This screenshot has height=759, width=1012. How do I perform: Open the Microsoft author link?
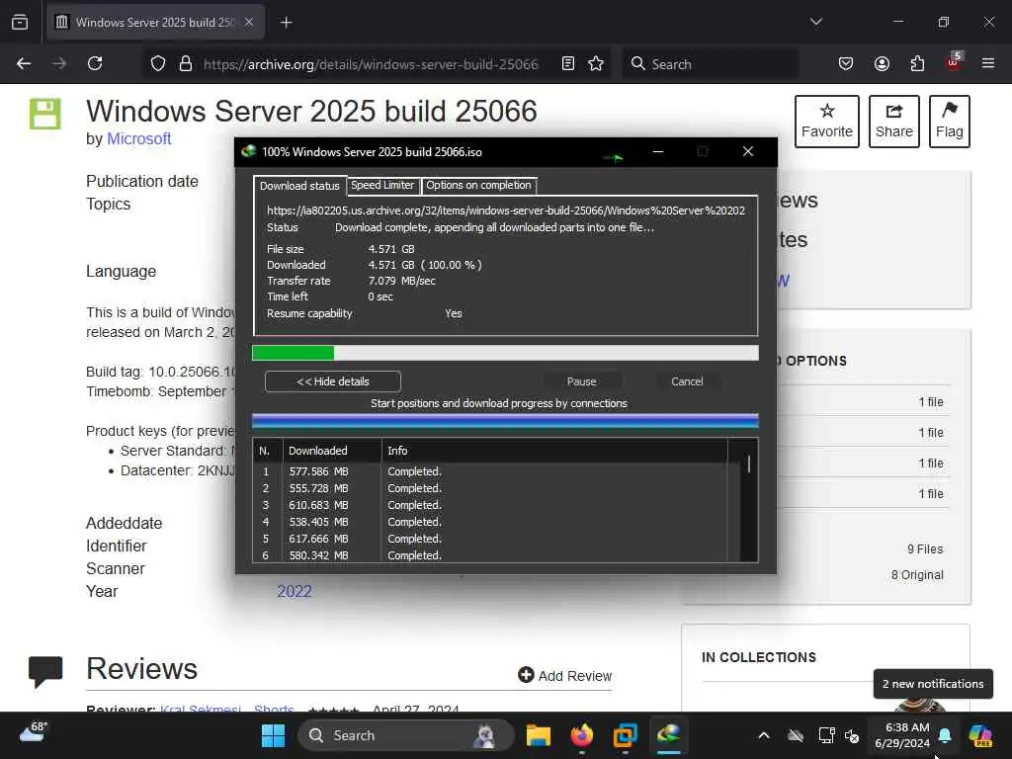coord(138,138)
